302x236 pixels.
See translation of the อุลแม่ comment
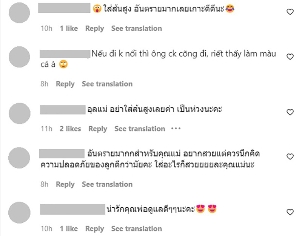point(140,129)
